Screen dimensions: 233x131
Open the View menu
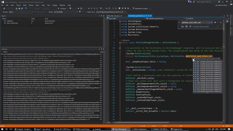tap(12, 5)
